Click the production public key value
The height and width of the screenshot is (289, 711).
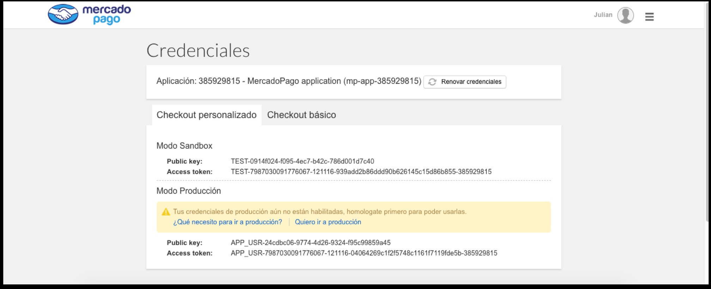[x=310, y=243]
